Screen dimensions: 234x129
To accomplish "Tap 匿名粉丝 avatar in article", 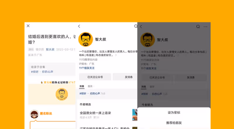I will point(34,114).
